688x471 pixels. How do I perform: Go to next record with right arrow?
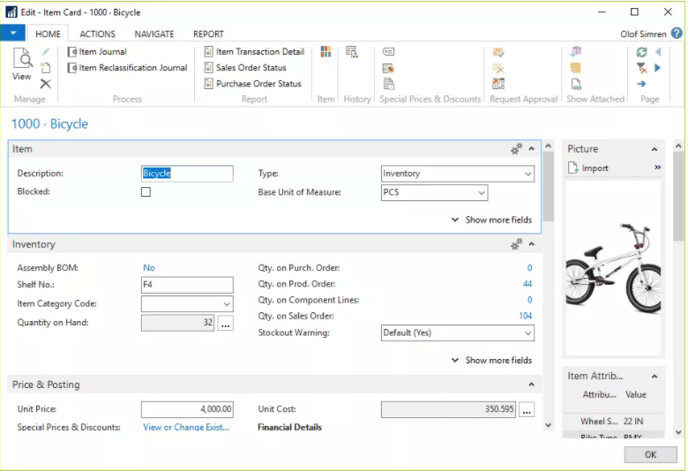tap(658, 68)
